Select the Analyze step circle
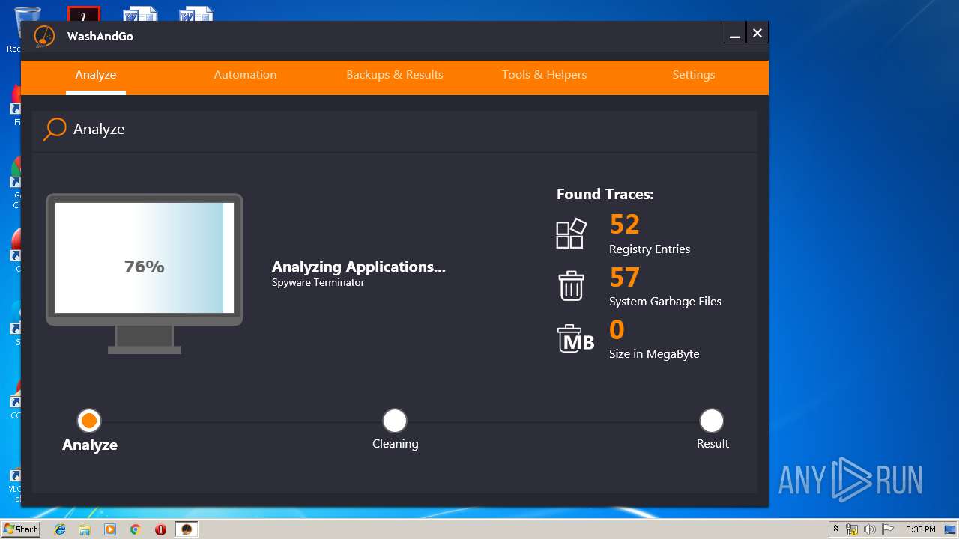 [x=89, y=421]
